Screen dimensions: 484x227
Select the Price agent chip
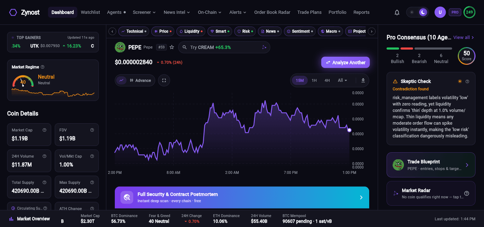coord(163,32)
